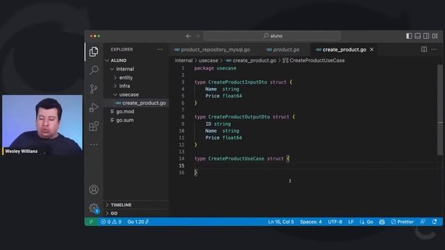Viewport: 445px width, 250px height.
Task: Change end of line sequence LF
Action: click(x=350, y=222)
